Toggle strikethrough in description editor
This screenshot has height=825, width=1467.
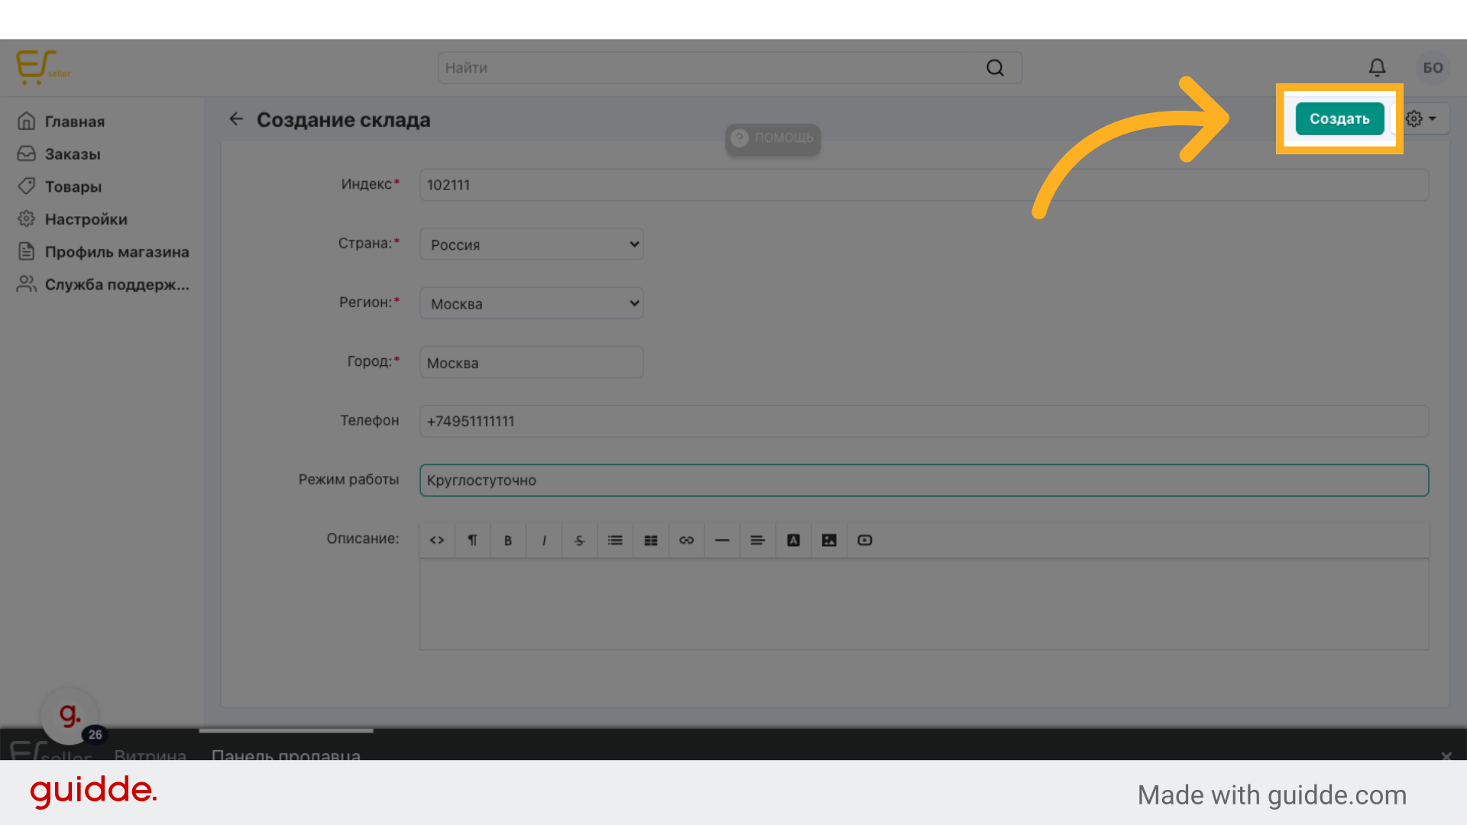coord(579,540)
